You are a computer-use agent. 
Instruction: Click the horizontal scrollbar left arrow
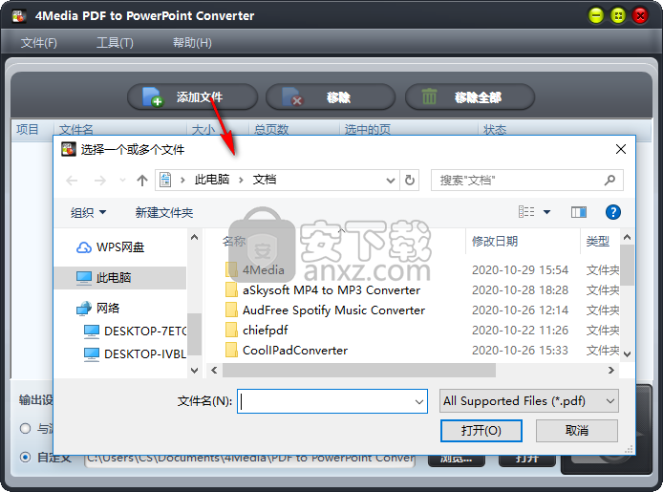(214, 371)
